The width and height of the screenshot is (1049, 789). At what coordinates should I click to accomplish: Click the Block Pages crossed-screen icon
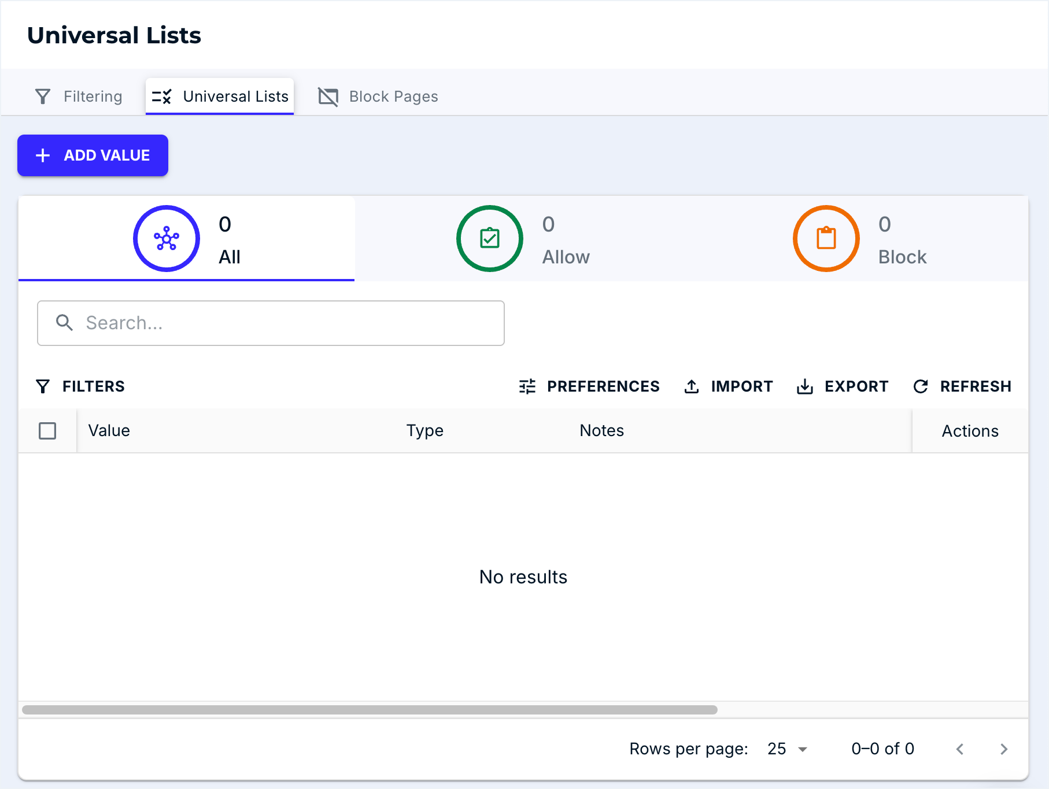click(328, 96)
